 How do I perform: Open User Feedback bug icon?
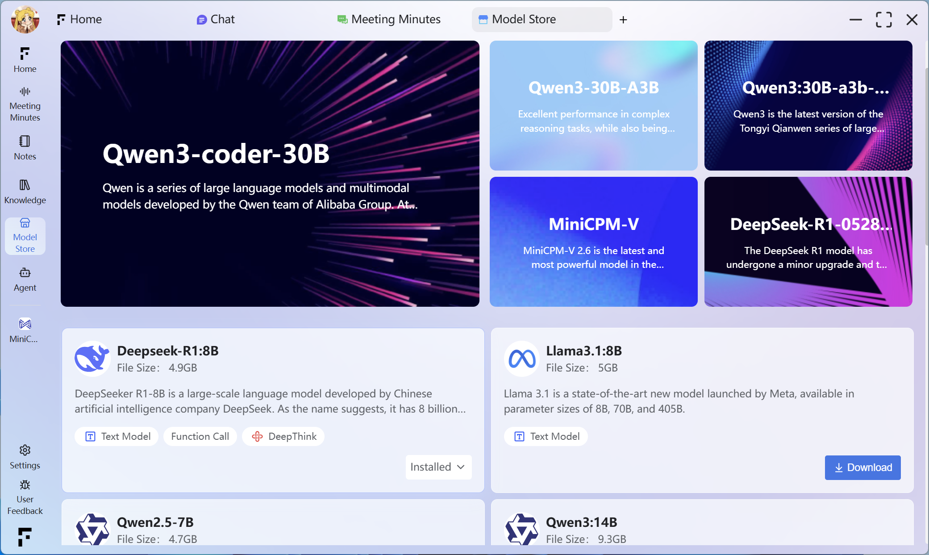[25, 485]
